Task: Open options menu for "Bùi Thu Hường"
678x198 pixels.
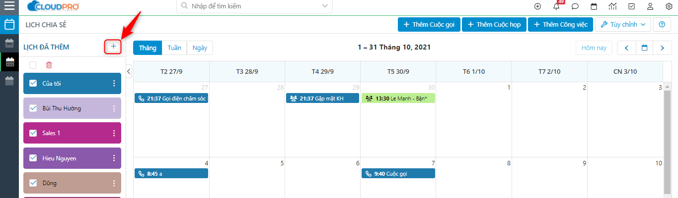Action: tap(114, 108)
